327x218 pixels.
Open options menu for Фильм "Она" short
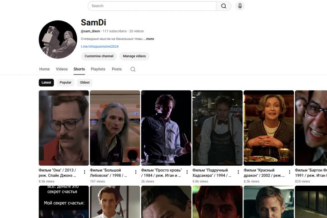tap(84, 172)
